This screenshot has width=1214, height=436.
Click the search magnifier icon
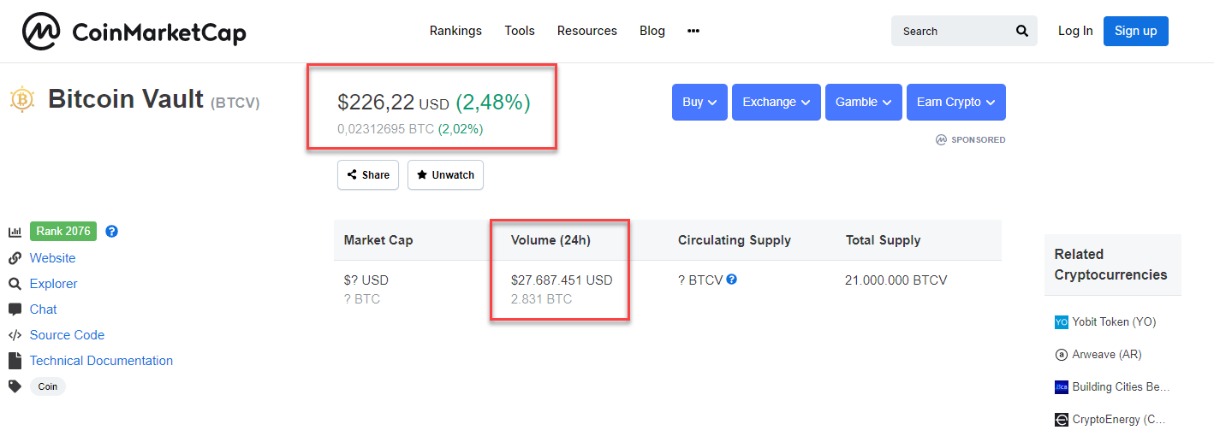pos(1022,31)
